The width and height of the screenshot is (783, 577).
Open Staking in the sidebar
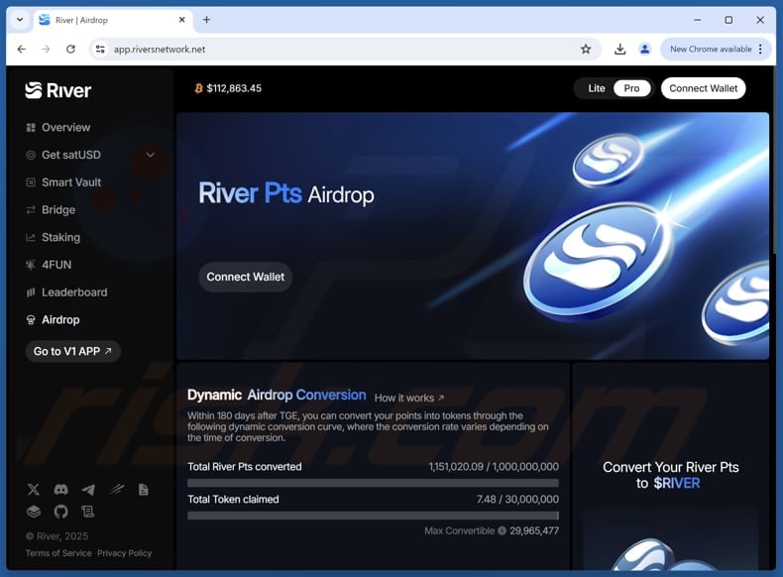[53, 237]
